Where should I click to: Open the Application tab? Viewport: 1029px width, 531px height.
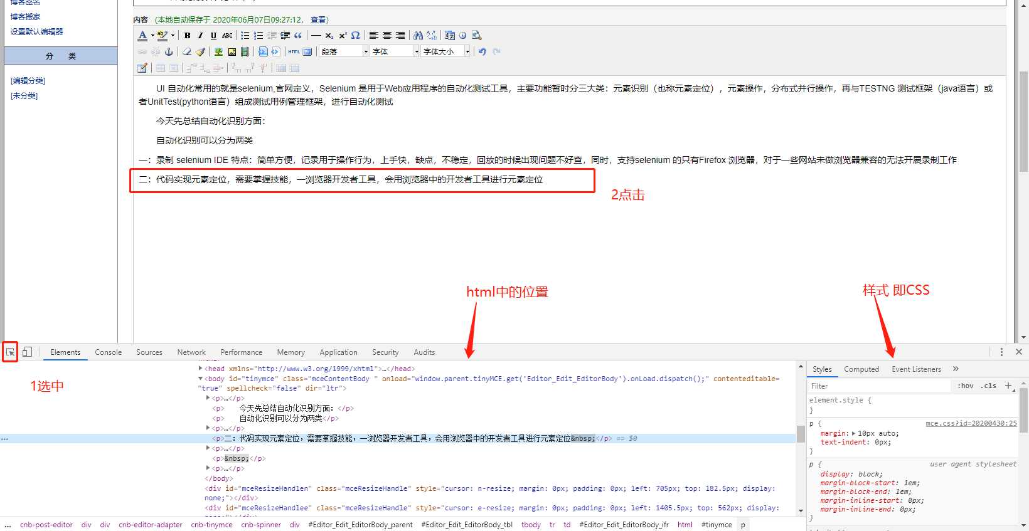(338, 352)
